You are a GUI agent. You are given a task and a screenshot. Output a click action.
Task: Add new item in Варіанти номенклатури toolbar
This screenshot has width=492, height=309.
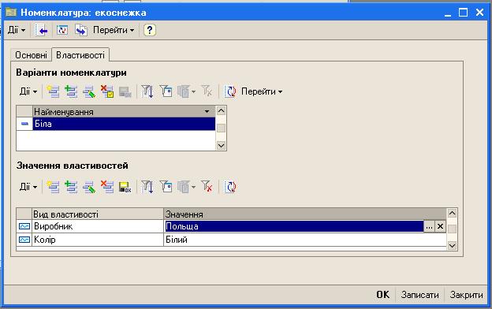tap(53, 91)
